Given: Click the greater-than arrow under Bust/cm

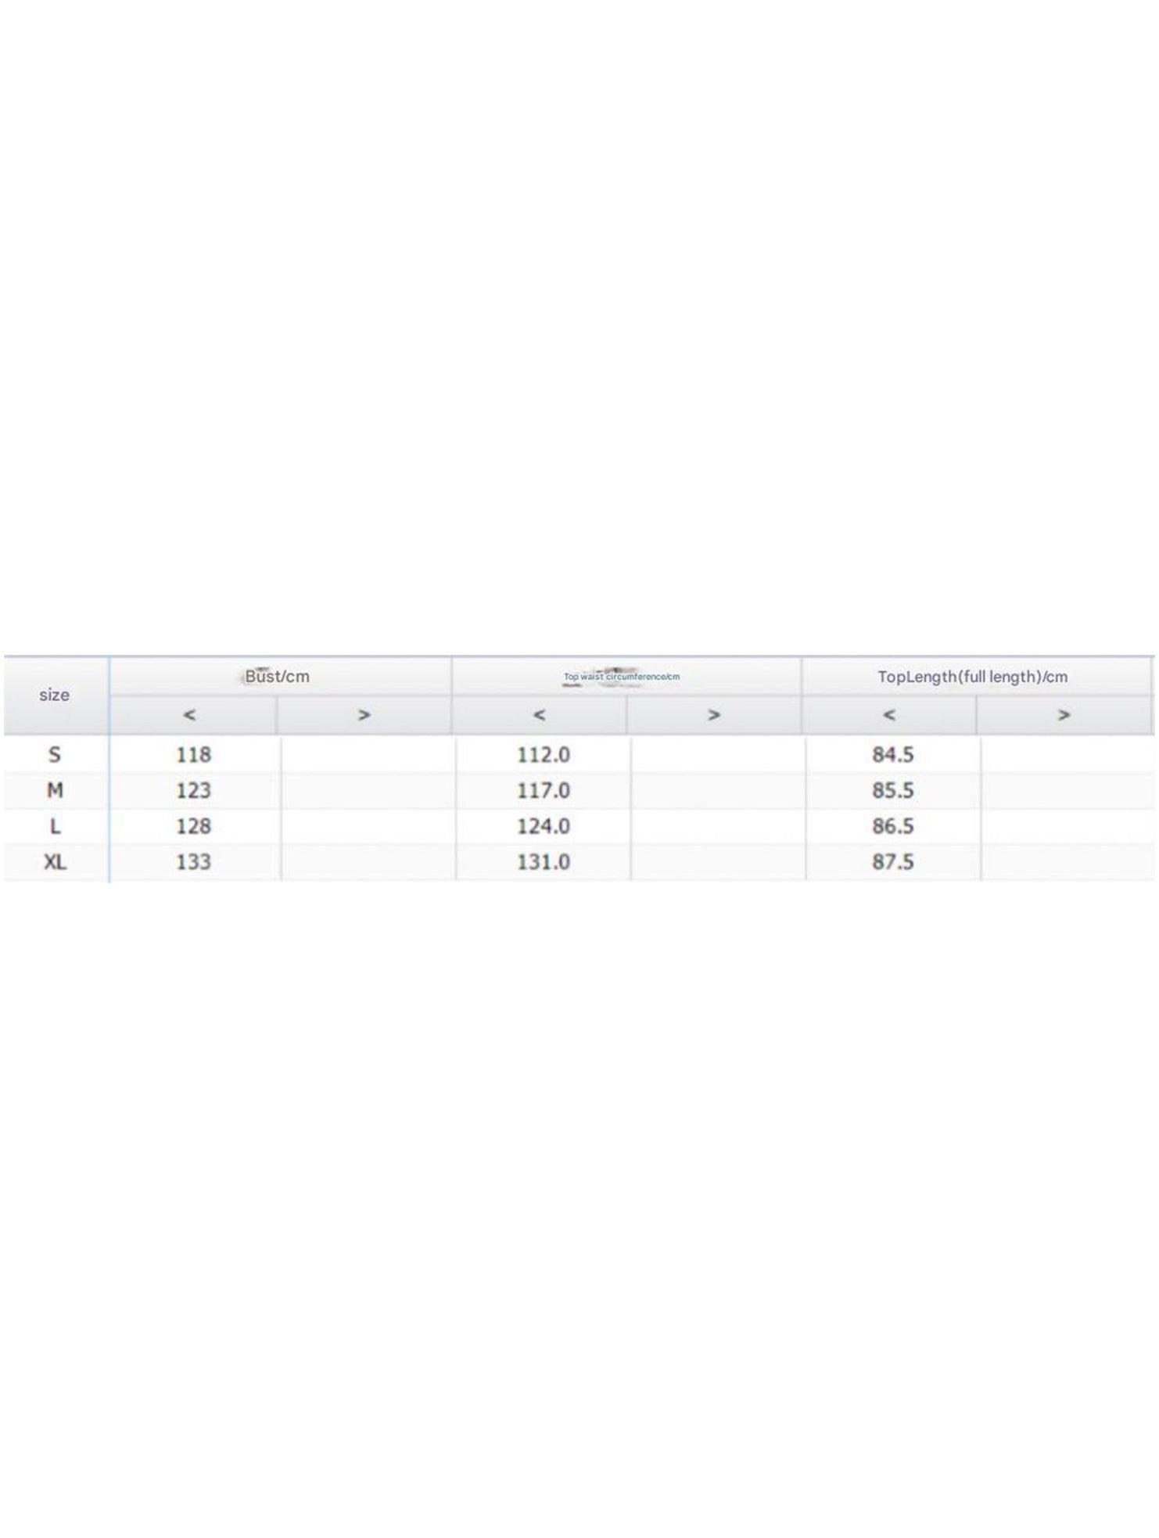Looking at the screenshot, I should coord(364,715).
